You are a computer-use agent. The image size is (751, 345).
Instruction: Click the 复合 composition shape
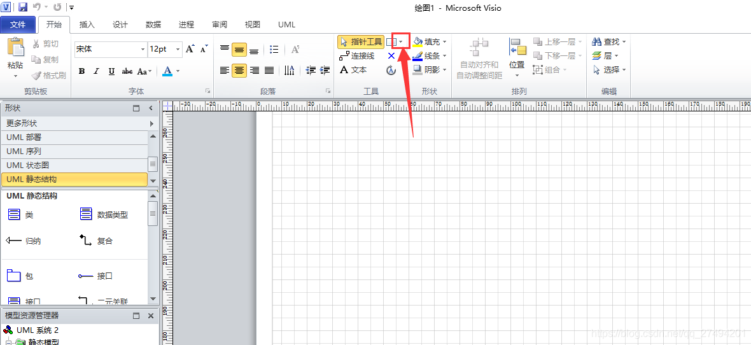86,240
